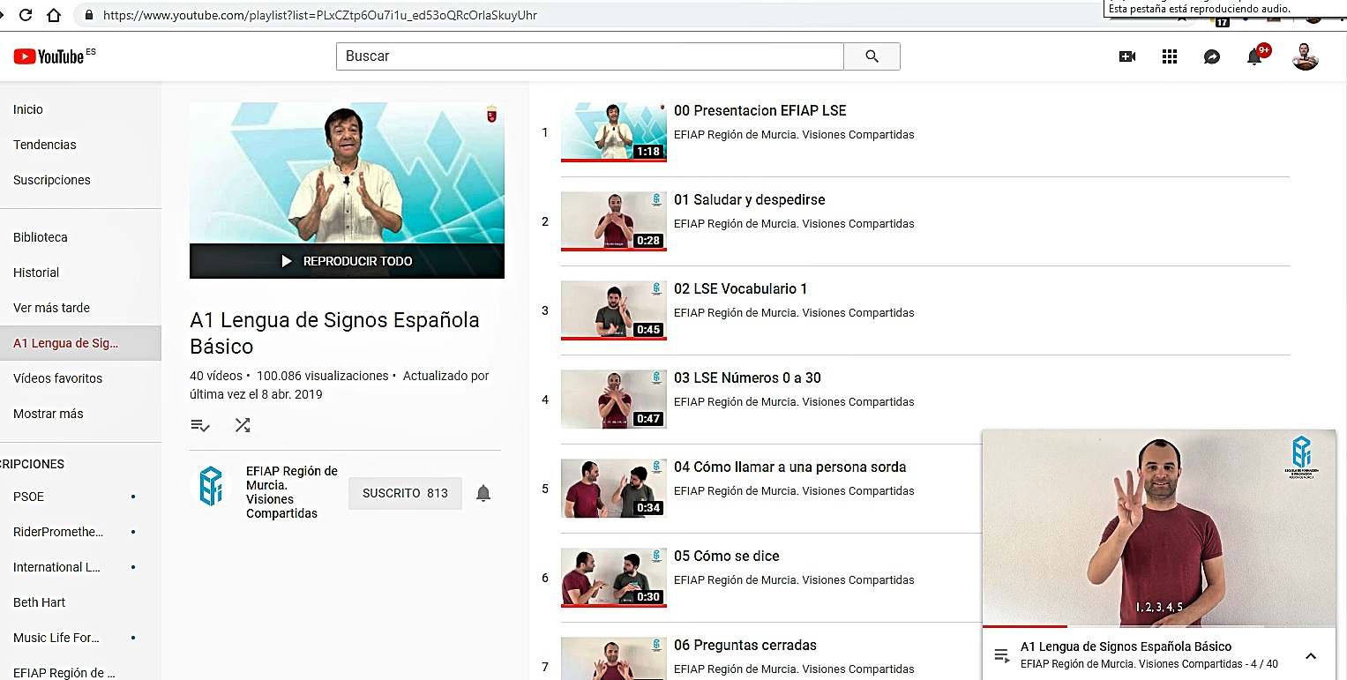
Task: Click the miniplayer red progress bar
Action: click(x=1023, y=626)
